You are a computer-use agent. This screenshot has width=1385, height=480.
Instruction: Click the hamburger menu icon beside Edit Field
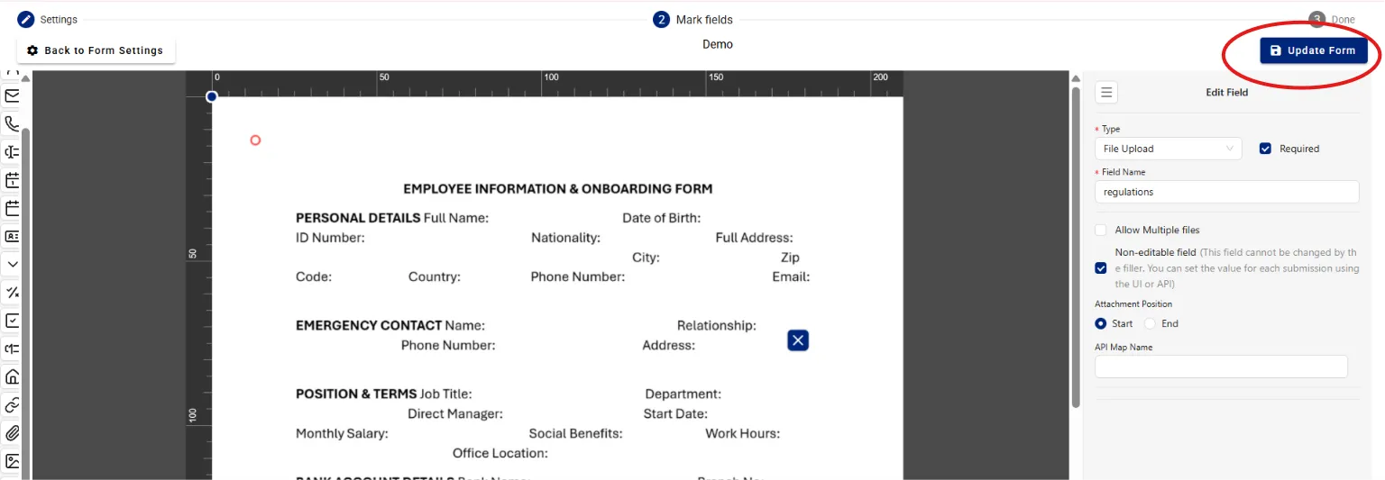point(1107,92)
